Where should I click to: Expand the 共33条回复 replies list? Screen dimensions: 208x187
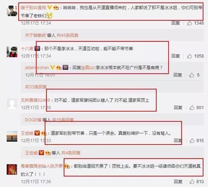click(36, 87)
